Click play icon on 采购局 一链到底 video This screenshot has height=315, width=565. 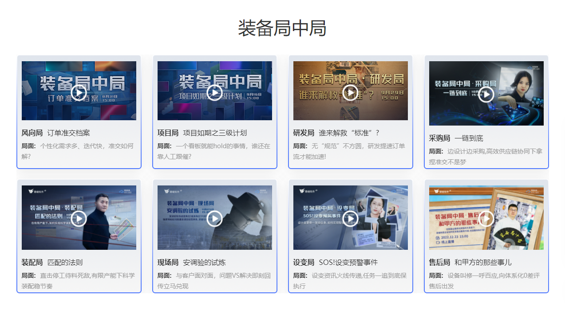(x=486, y=94)
